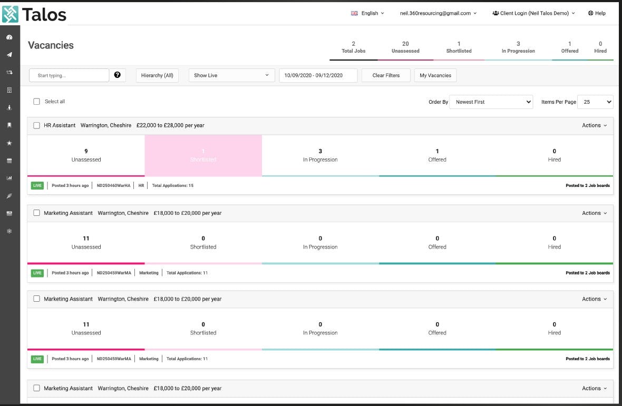Open the bar chart analytics sidebar icon
622x406 pixels.
[9, 179]
